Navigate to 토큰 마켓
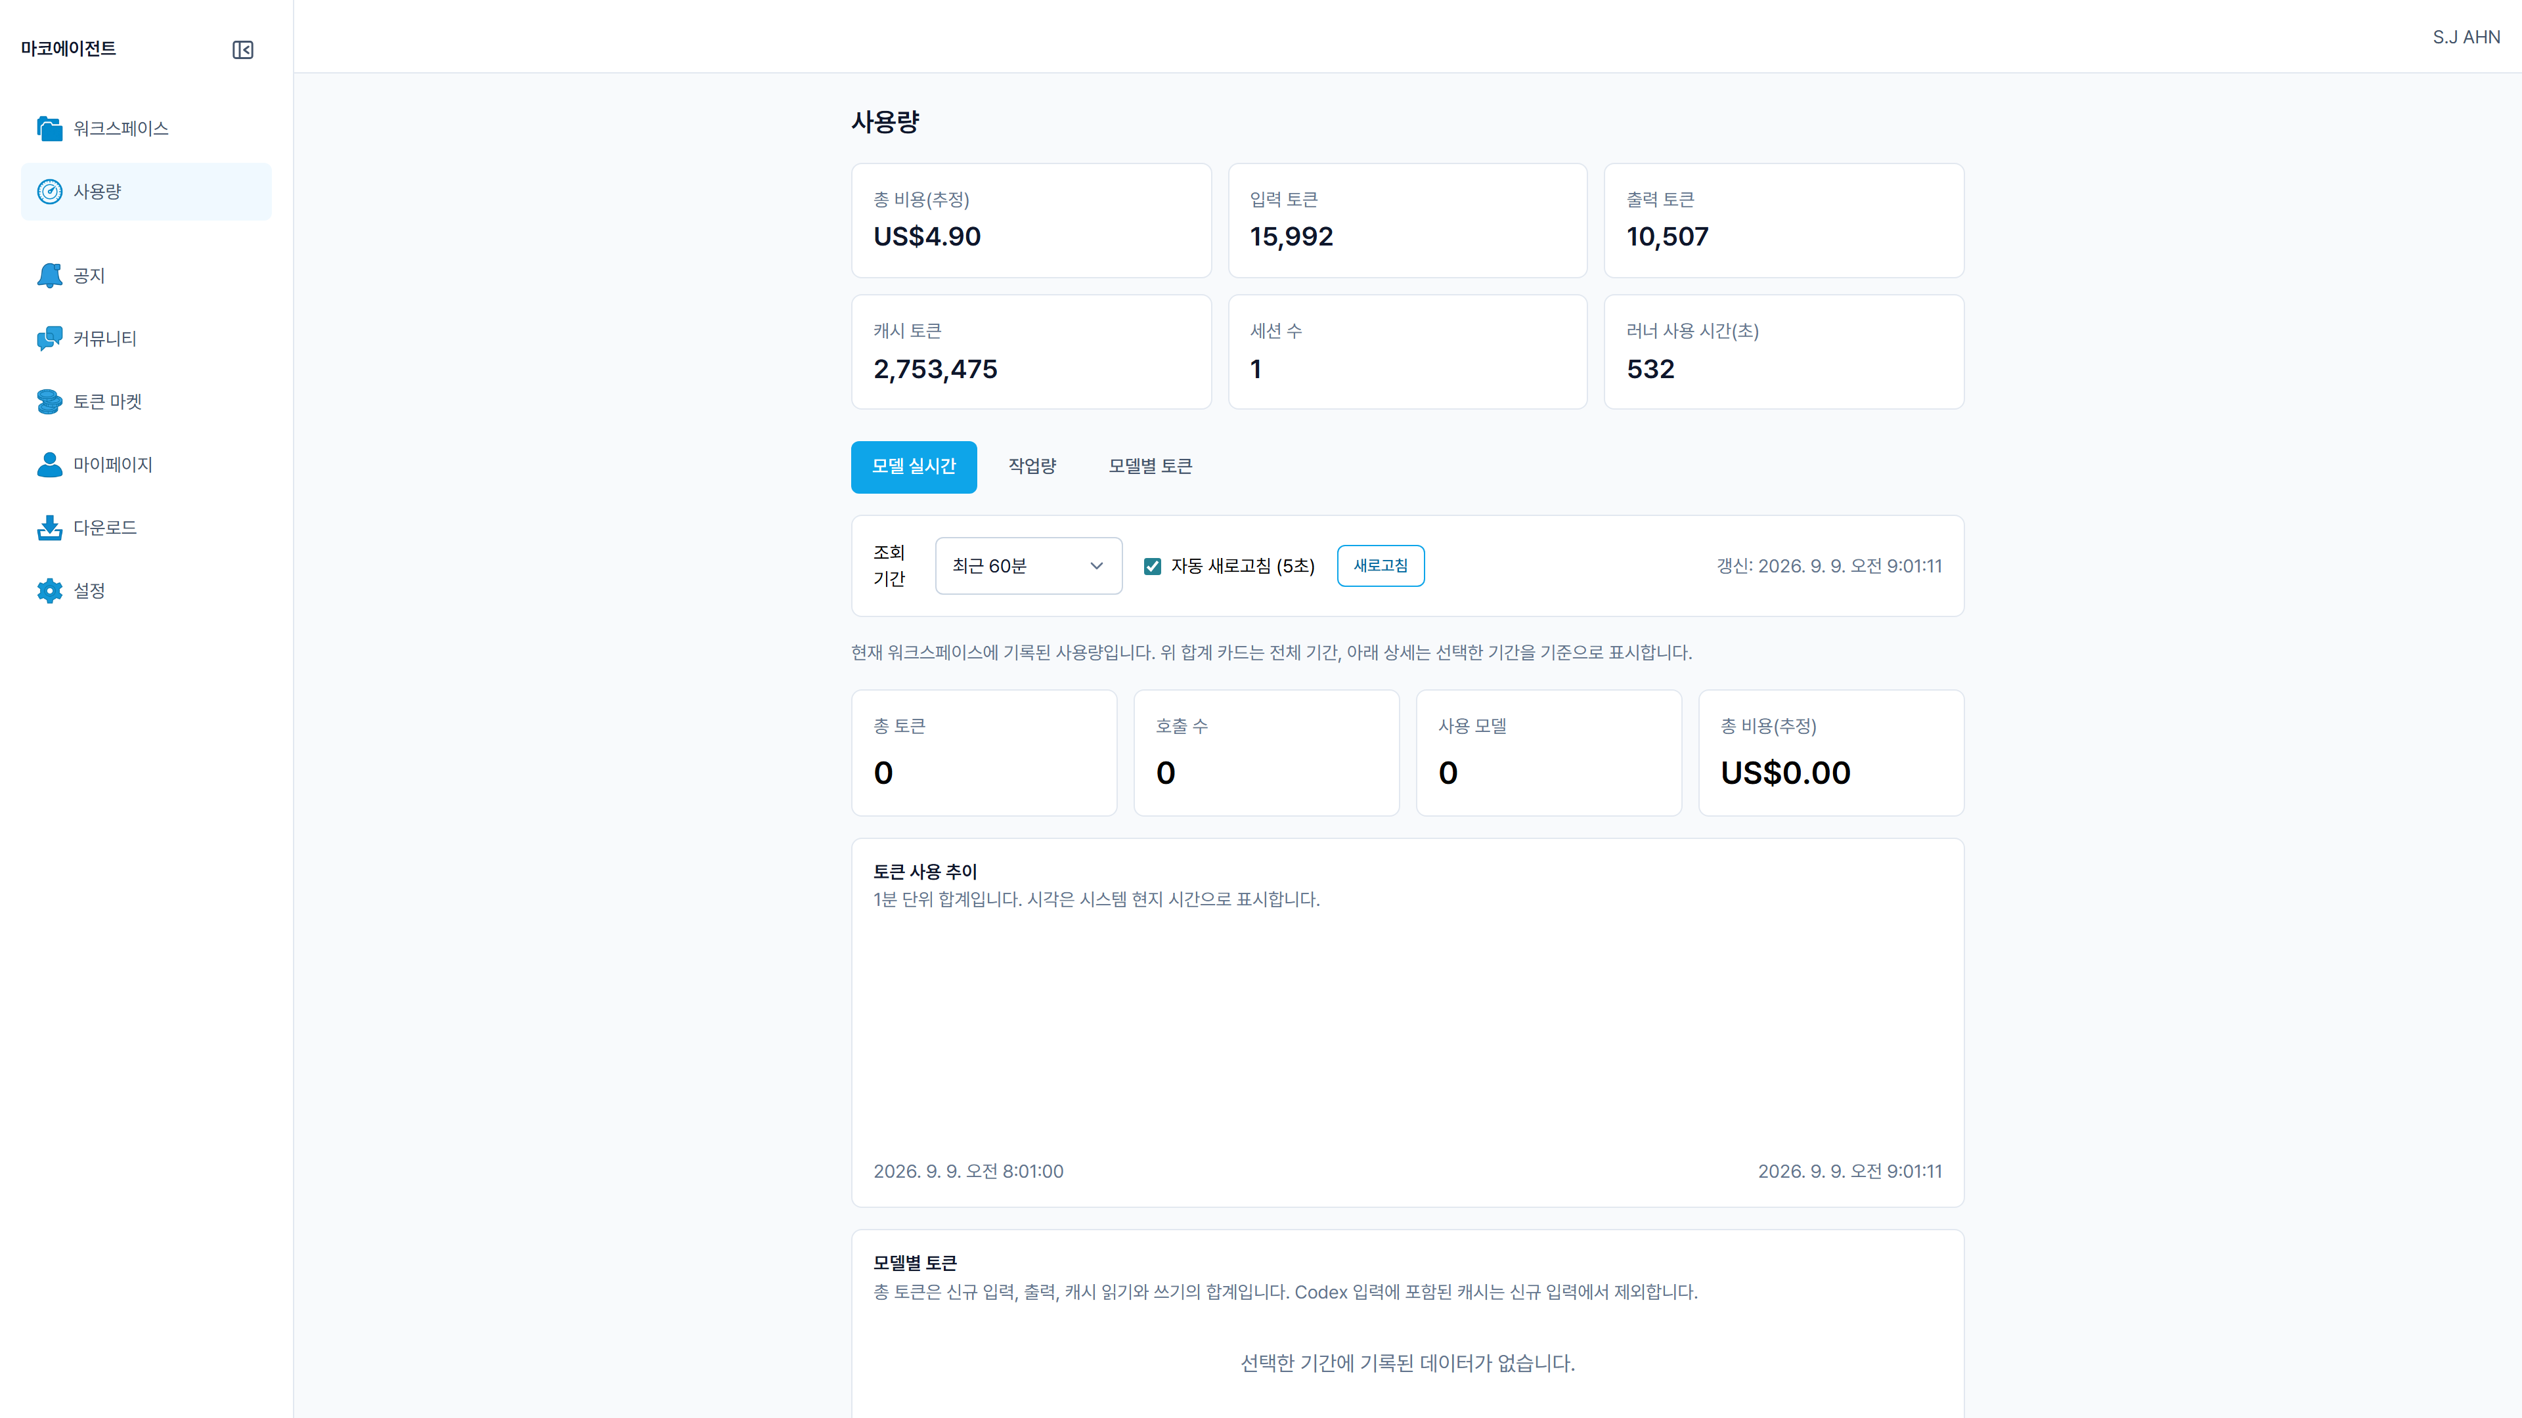The image size is (2522, 1418). (x=146, y=402)
